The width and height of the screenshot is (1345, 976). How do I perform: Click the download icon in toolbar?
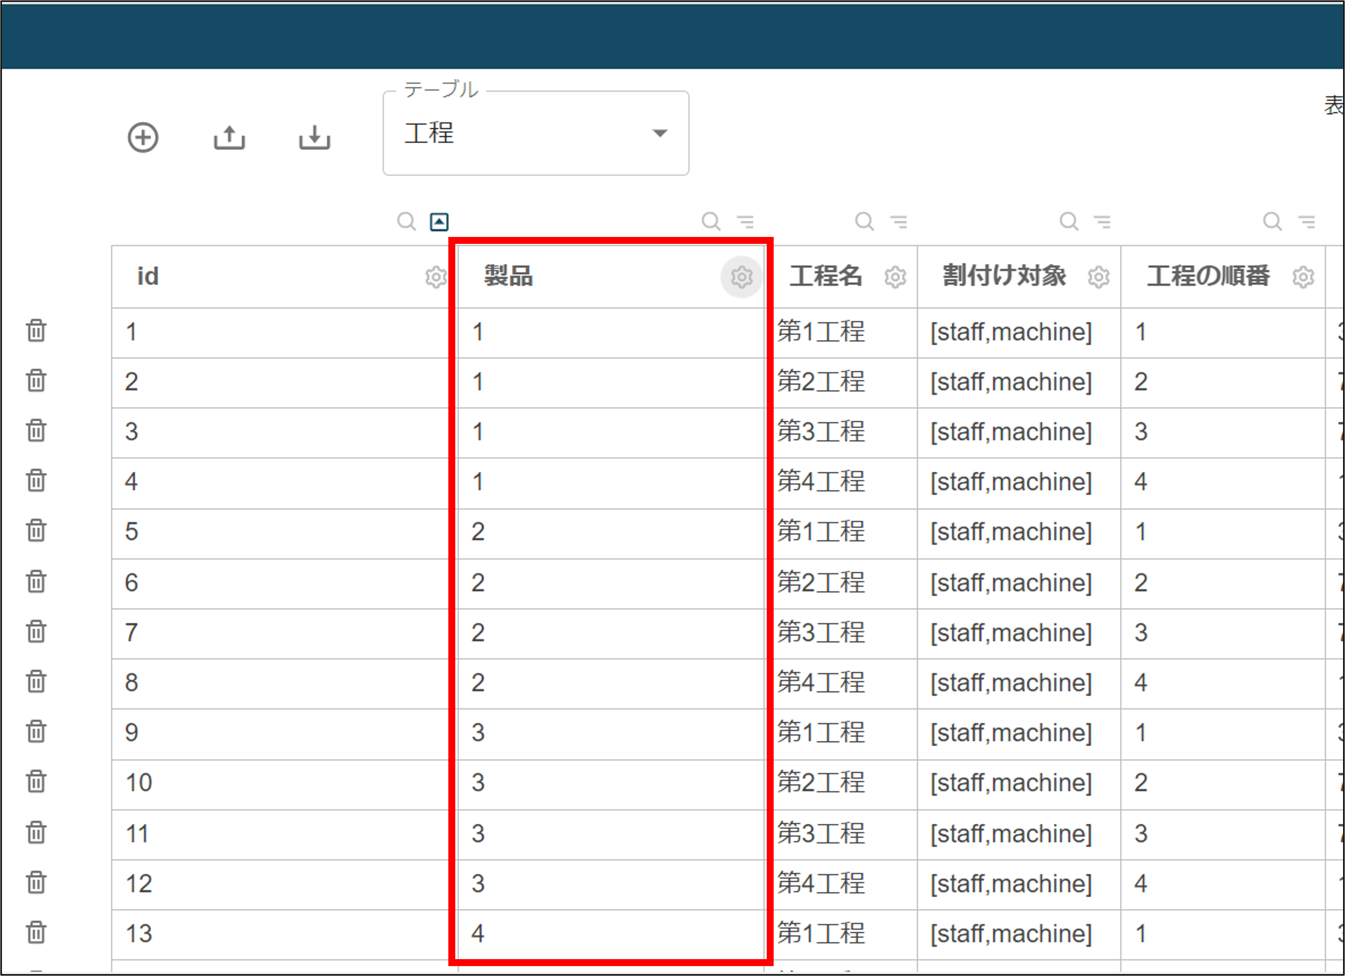pos(314,137)
